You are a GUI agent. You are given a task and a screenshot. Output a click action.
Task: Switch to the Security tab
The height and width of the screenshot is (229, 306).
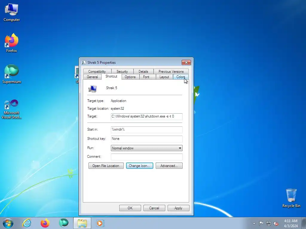tap(122, 72)
